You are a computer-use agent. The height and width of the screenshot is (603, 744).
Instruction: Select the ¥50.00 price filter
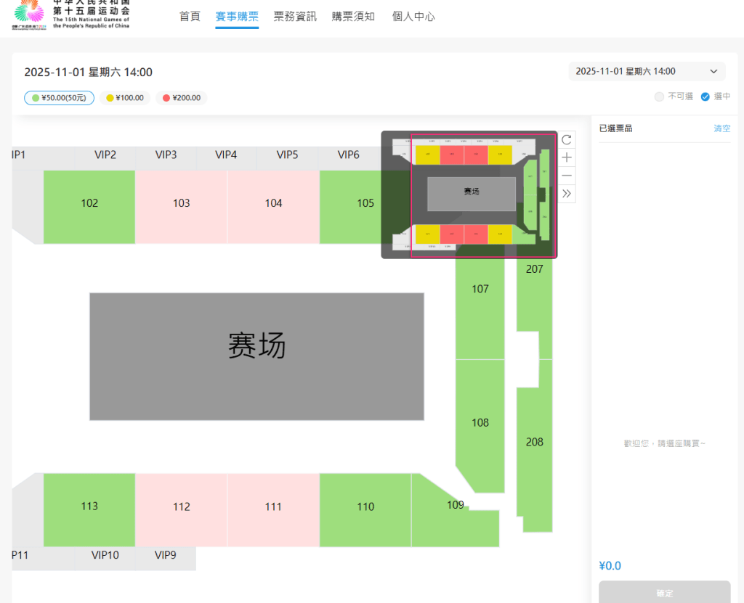click(59, 98)
